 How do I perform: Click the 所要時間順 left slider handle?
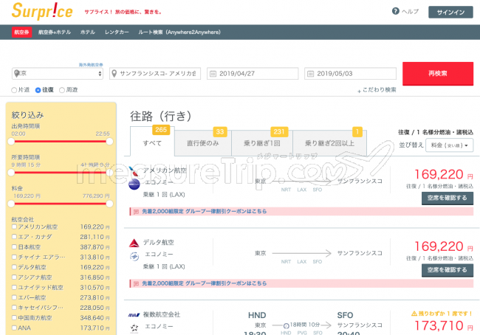point(11,173)
